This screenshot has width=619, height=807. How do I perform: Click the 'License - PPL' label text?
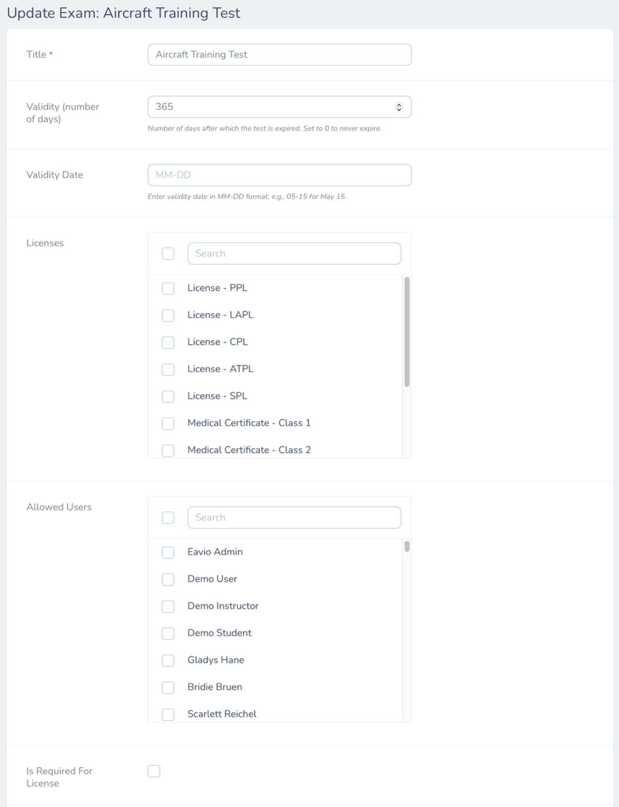(217, 288)
